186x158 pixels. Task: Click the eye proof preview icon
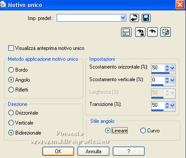point(152,32)
